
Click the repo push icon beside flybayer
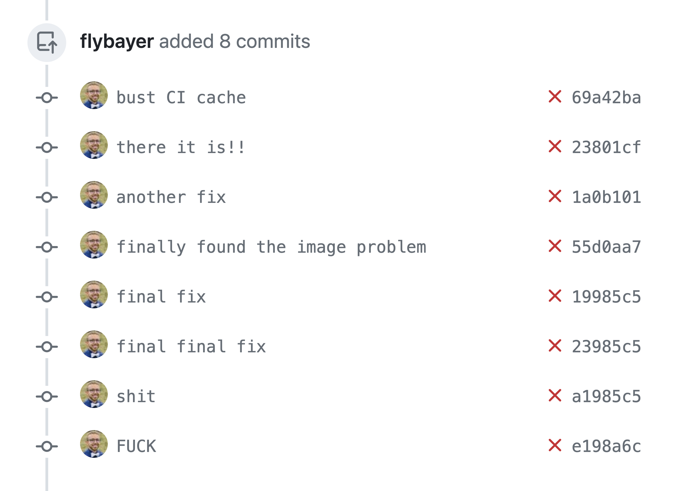[x=47, y=43]
